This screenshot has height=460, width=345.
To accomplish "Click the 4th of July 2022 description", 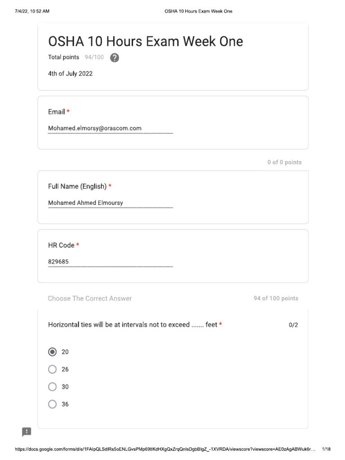I will pos(71,74).
